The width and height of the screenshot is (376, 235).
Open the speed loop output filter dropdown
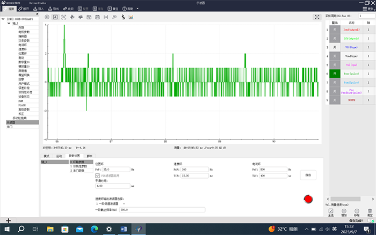[x=110, y=204]
